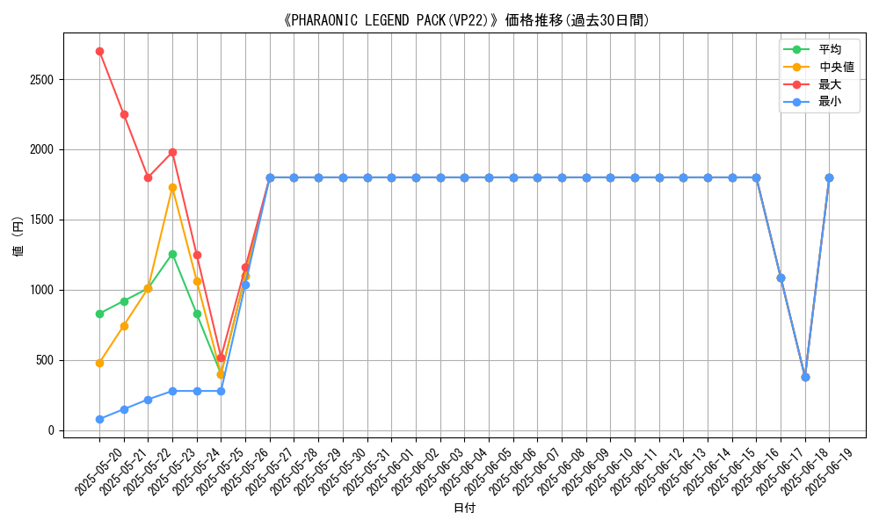The image size is (879, 527).
Task: Click the blue minimum point on 2025-05-23
Action: [172, 392]
